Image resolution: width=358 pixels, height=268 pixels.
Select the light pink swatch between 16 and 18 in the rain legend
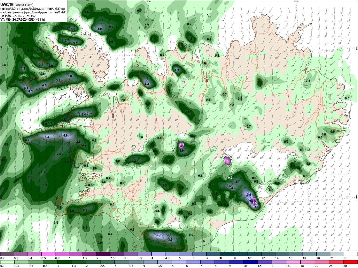pos(293,262)
